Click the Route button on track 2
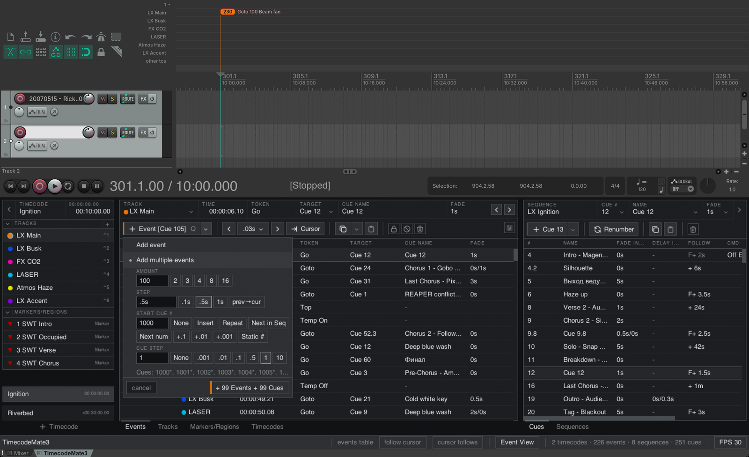This screenshot has height=457, width=749. point(128,133)
